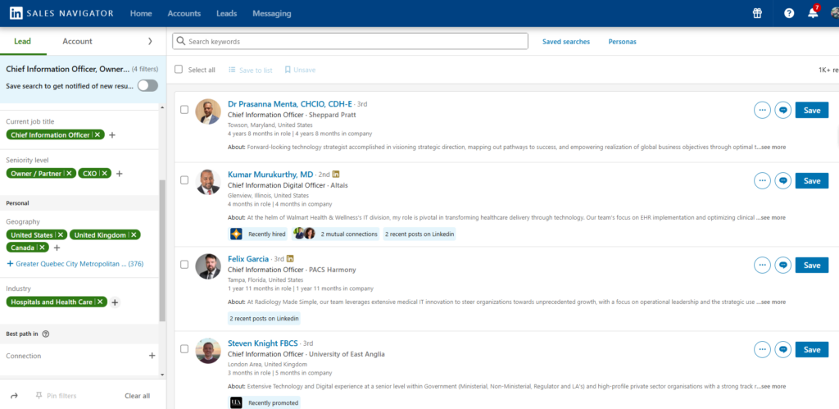Open the gift box icon in header
Viewport: 839px width, 409px height.
[757, 13]
